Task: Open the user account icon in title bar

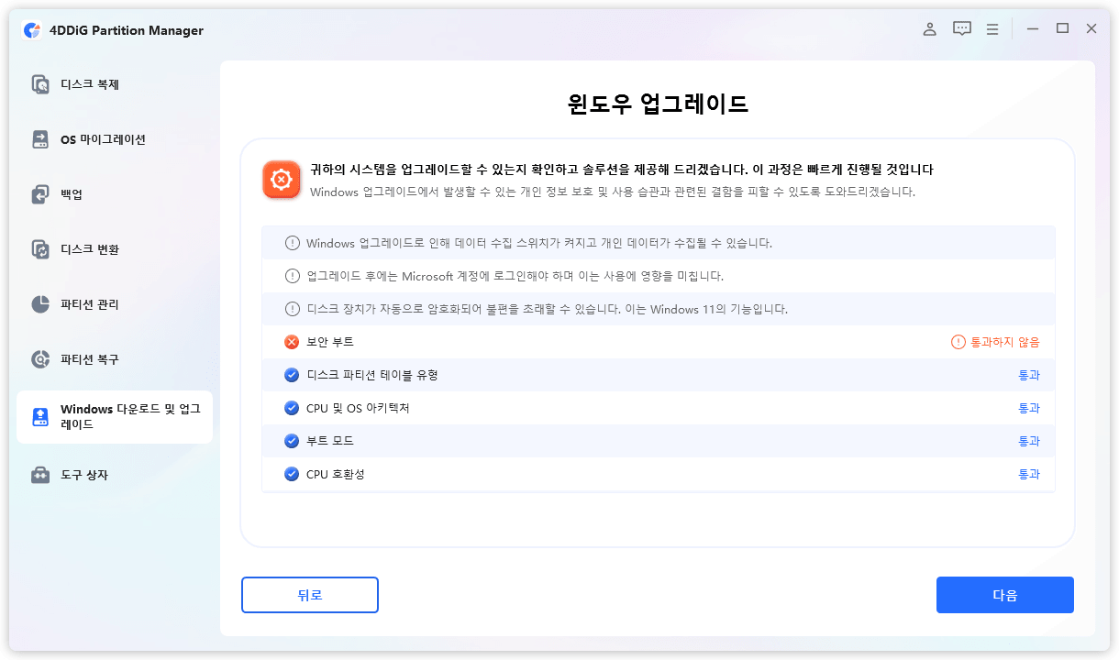Action: (x=929, y=29)
